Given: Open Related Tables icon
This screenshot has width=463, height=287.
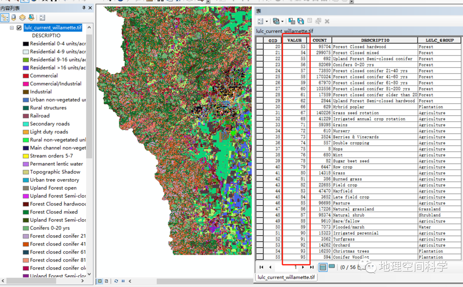Looking at the screenshot, I should 276,21.
